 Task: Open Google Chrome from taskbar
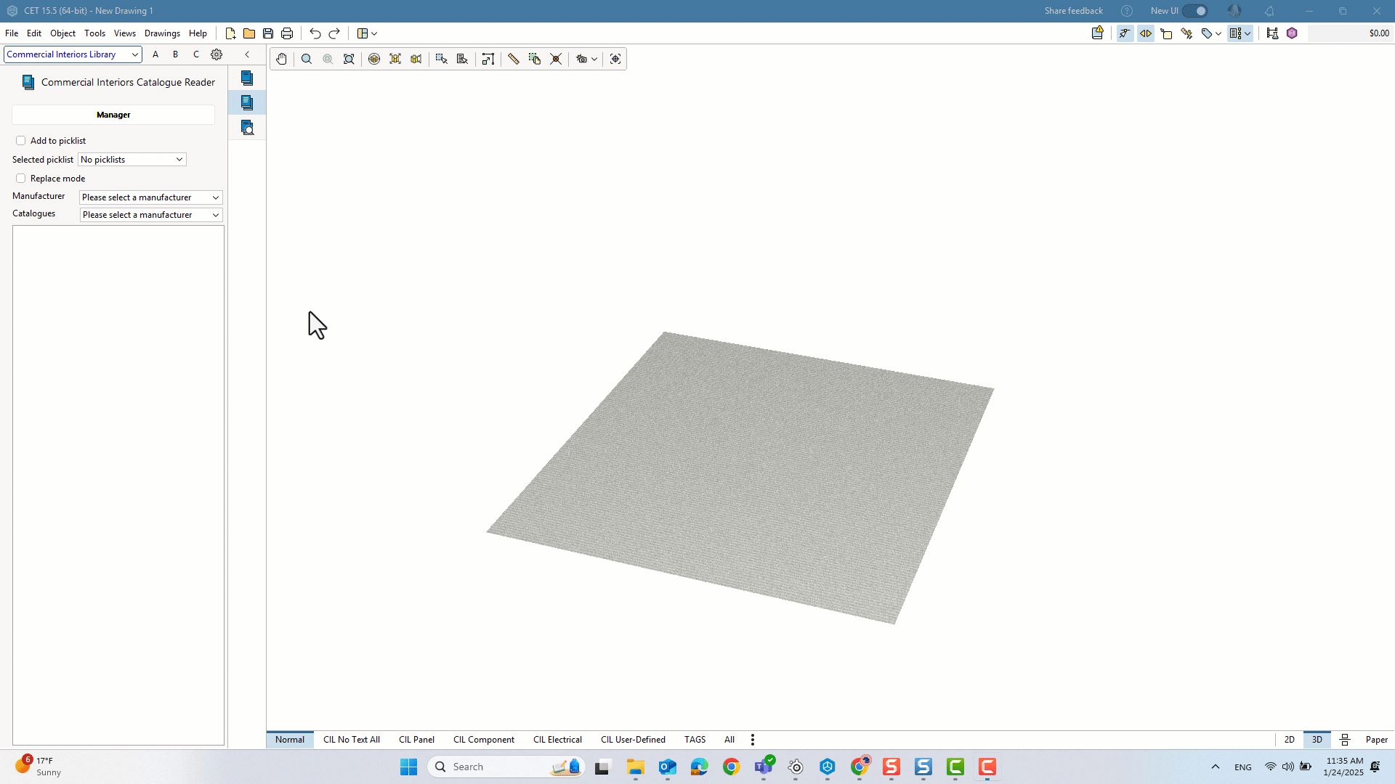[732, 767]
